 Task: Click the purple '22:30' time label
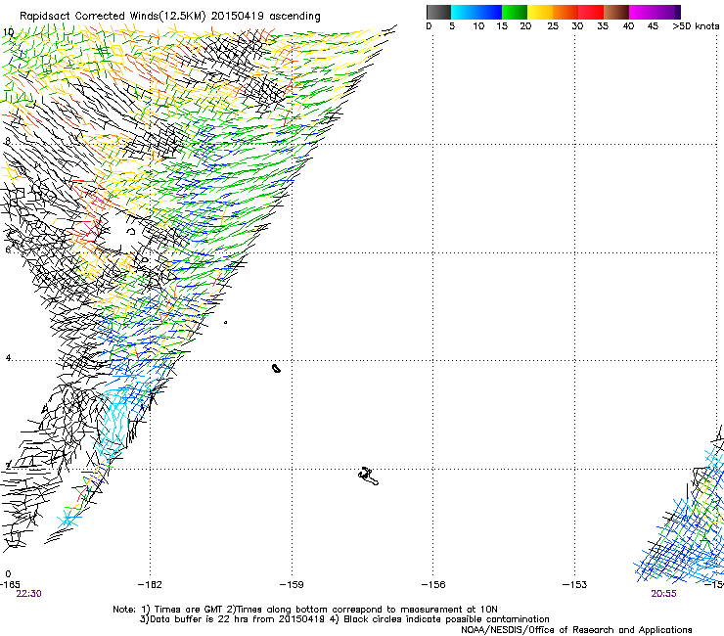(x=28, y=594)
